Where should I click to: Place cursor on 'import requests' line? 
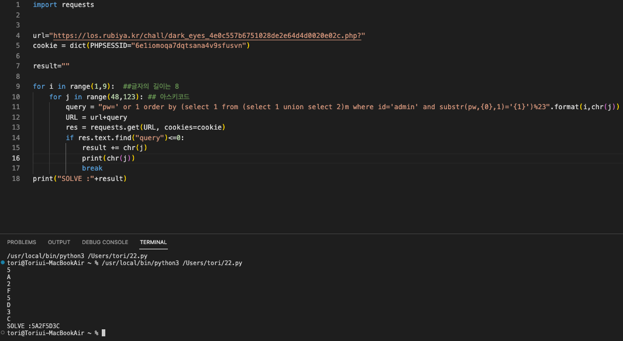(64, 5)
